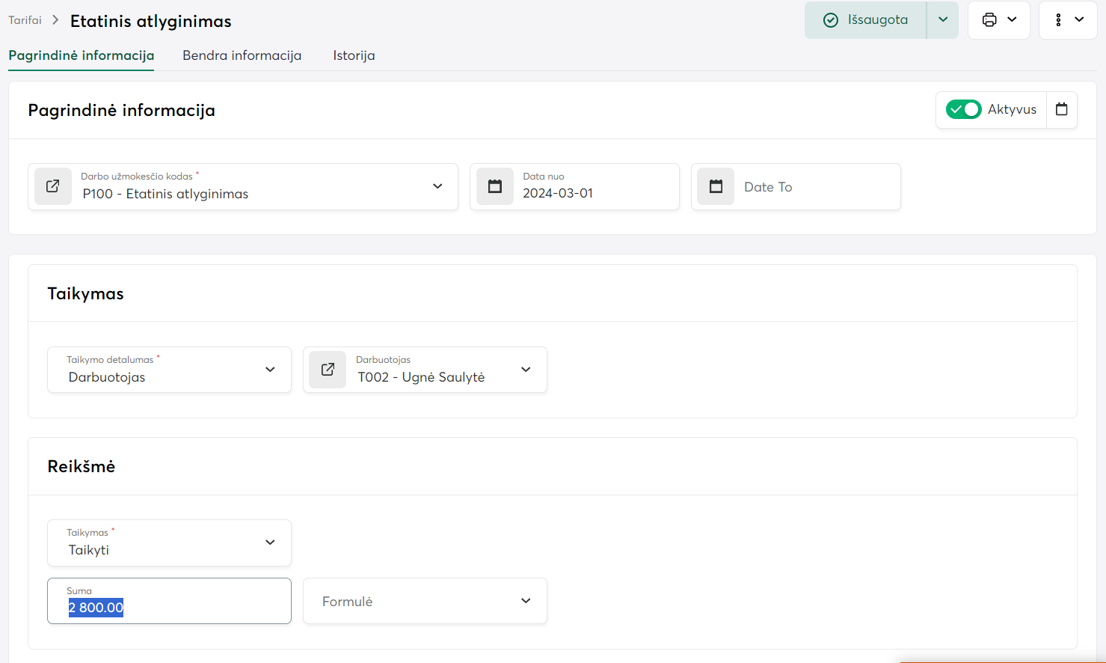This screenshot has width=1106, height=663.
Task: Open linked Darbuotojas record icon
Action: pos(328,370)
